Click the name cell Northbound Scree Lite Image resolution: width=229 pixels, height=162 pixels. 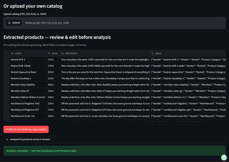pyautogui.click(x=28, y=116)
